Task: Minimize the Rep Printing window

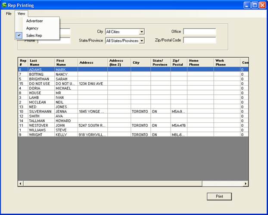Action: (x=247, y=5)
